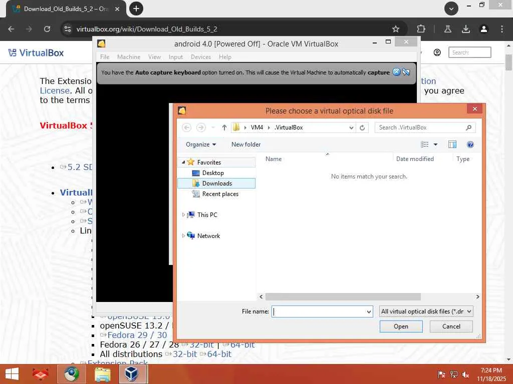Dismiss the Auto capture keyboard notice
The width and height of the screenshot is (513, 384).
point(396,72)
